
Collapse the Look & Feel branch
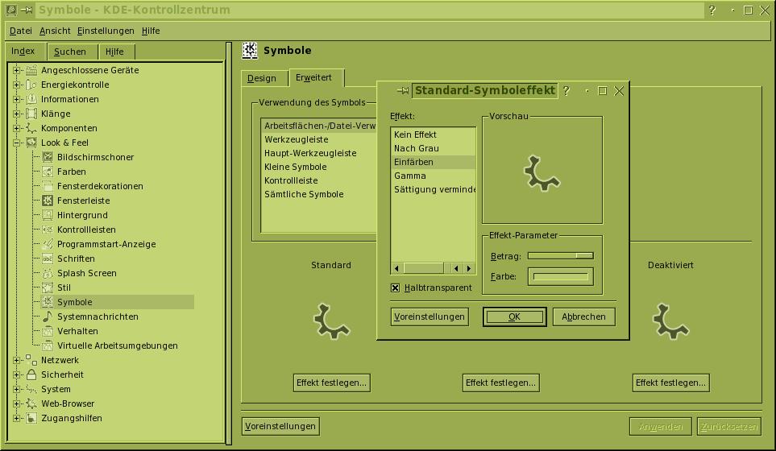pyautogui.click(x=16, y=143)
